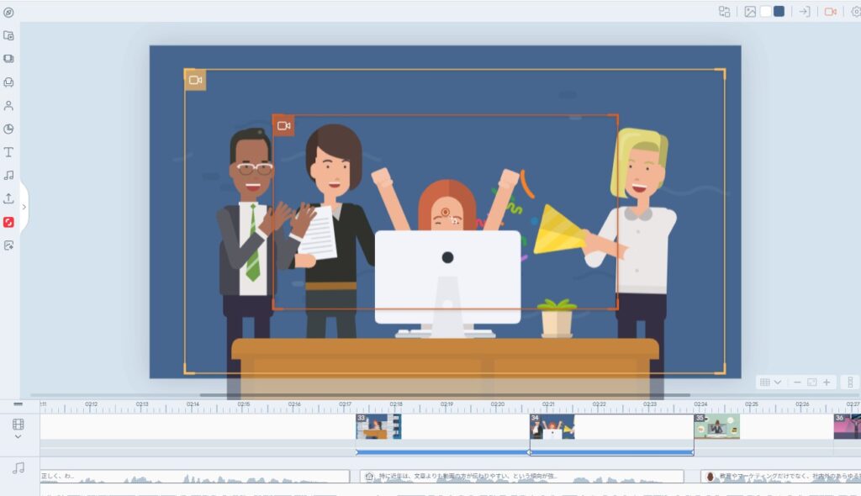Select the Text tool icon
Image resolution: width=861 pixels, height=496 pixels.
pos(8,152)
